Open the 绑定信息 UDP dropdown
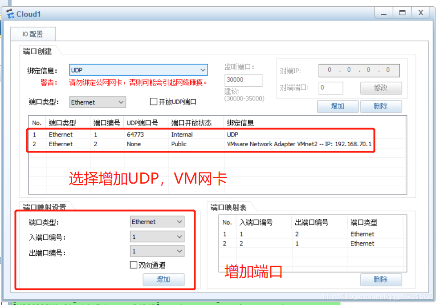 point(139,70)
